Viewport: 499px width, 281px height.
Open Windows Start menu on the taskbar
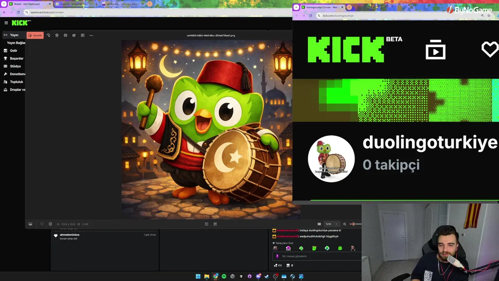(198, 276)
